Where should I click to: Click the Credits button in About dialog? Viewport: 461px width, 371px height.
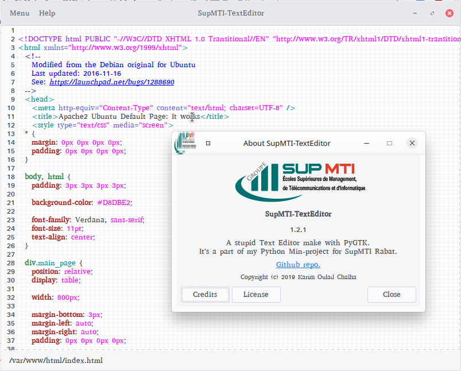tap(205, 295)
